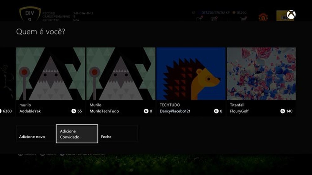The width and height of the screenshot is (312, 175).
Task: Click the Xbox logo icon
Action: pos(291,15)
